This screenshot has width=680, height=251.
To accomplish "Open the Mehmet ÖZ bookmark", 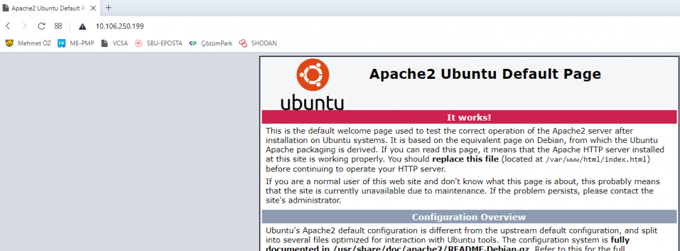I will pyautogui.click(x=28, y=43).
